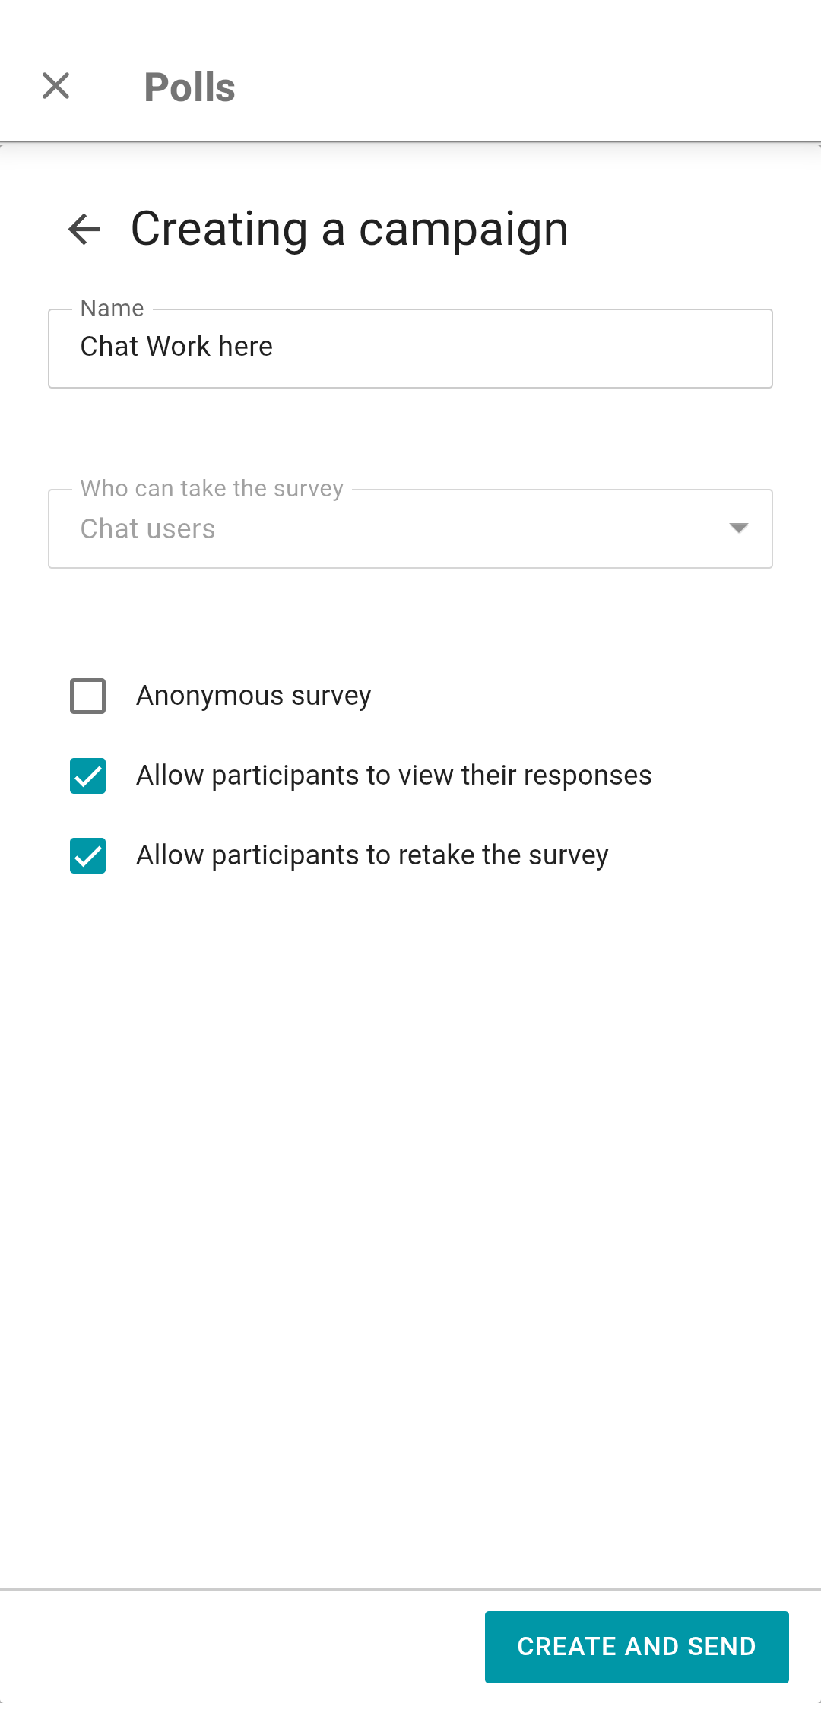The height and width of the screenshot is (1716, 821).
Task: Click the Name field's floating label
Action: click(112, 309)
